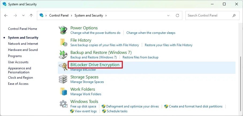The width and height of the screenshot is (243, 116).
Task: Open the Power Options battery icon
Action: tap(63, 30)
